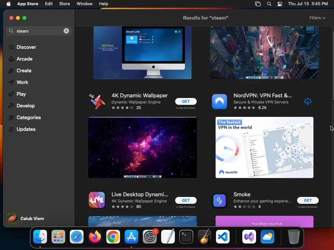Open Finder from the Dock

[x=40, y=237]
